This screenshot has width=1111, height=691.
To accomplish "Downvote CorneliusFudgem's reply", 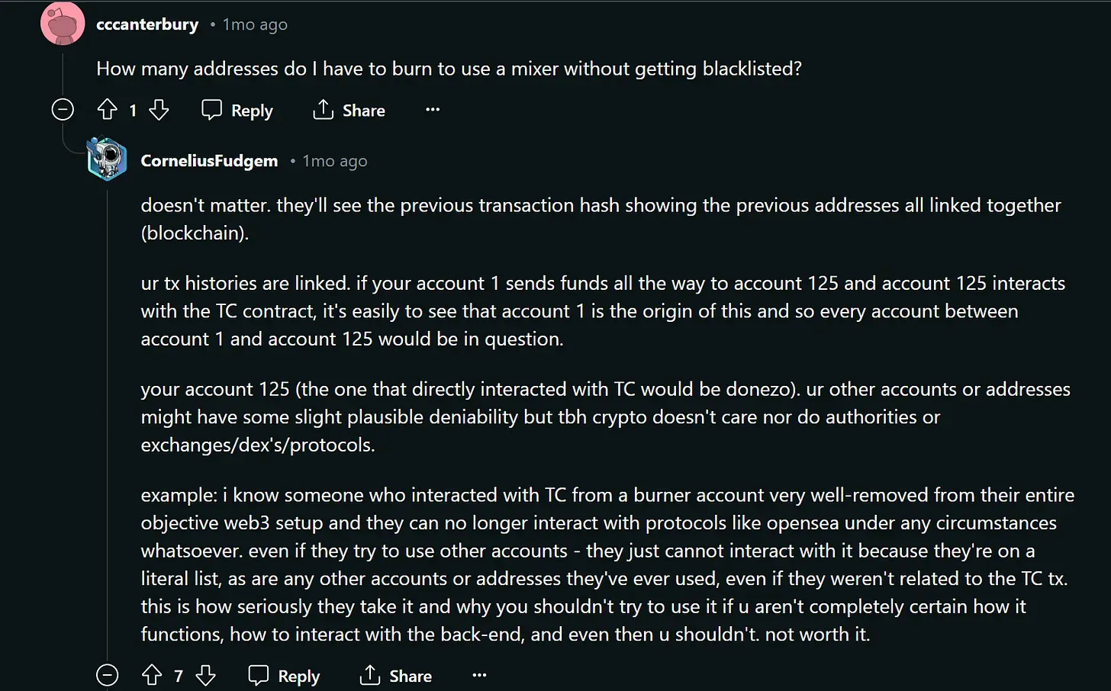I will point(206,676).
